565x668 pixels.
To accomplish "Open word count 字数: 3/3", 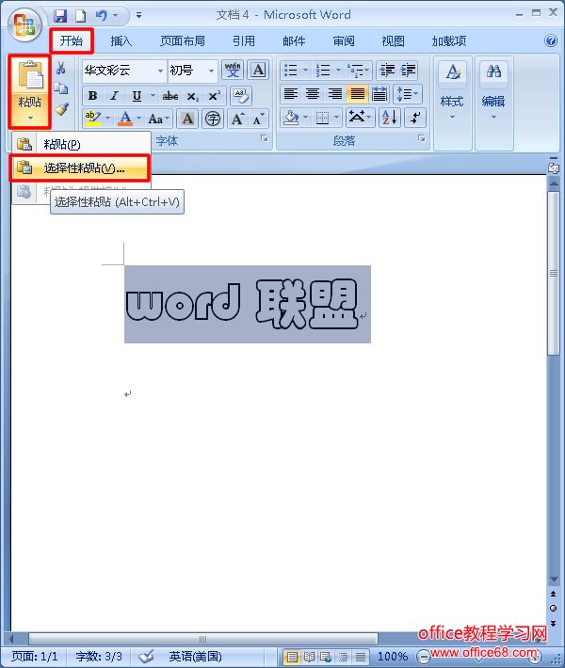I will (99, 656).
